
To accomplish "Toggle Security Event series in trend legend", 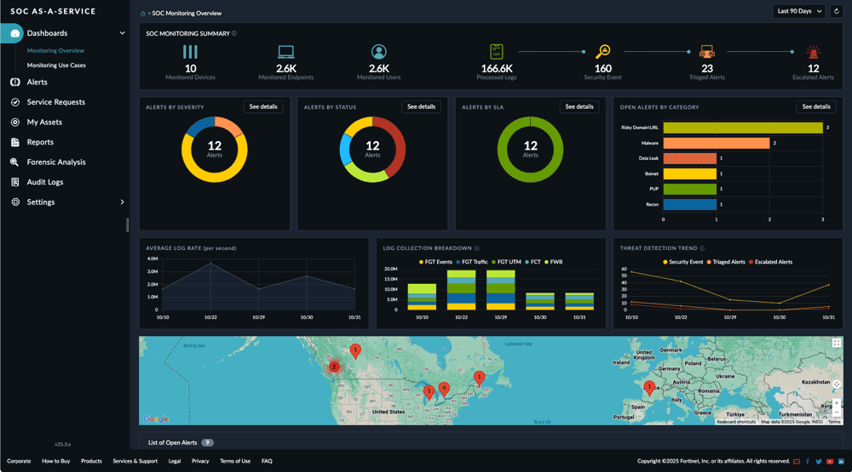I will 684,262.
